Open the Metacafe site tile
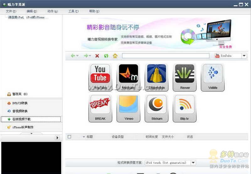This screenshot has height=174, width=251. (128, 78)
